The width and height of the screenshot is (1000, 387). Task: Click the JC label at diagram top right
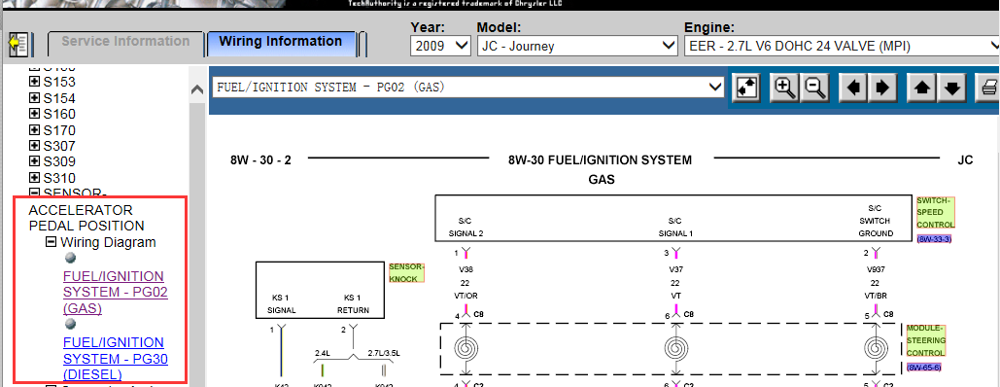[x=966, y=160]
